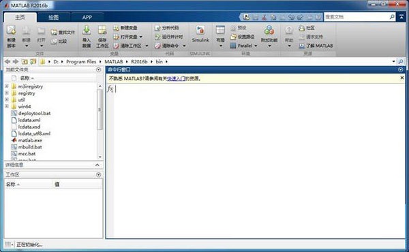Open current folder panel actions menu
This screenshot has width=409, height=252.
(98, 69)
